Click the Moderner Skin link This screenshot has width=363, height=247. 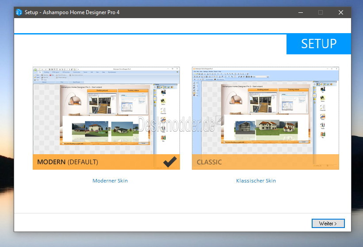coord(110,181)
